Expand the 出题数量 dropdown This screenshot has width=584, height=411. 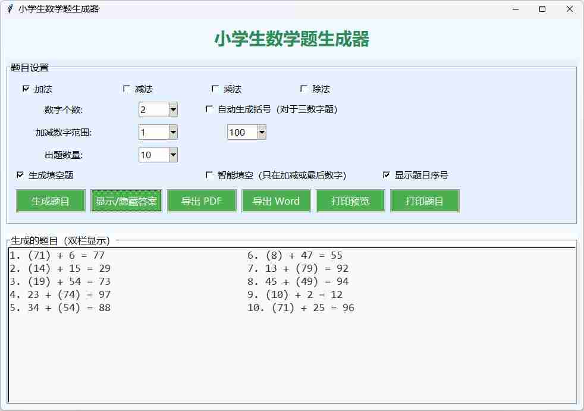(x=172, y=155)
